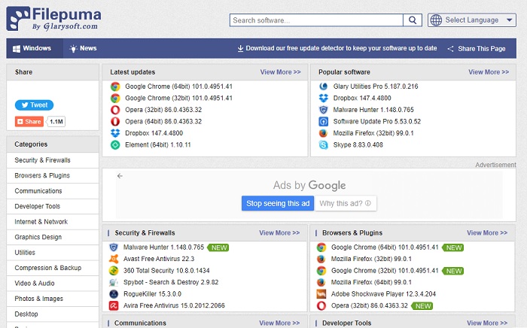Click Dropbox icon in Latest updates list
The height and width of the screenshot is (328, 527).
point(115,133)
